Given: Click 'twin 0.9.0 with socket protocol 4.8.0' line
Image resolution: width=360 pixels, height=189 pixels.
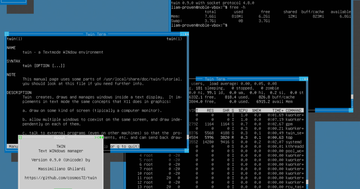Looking at the screenshot, I should (213, 3).
